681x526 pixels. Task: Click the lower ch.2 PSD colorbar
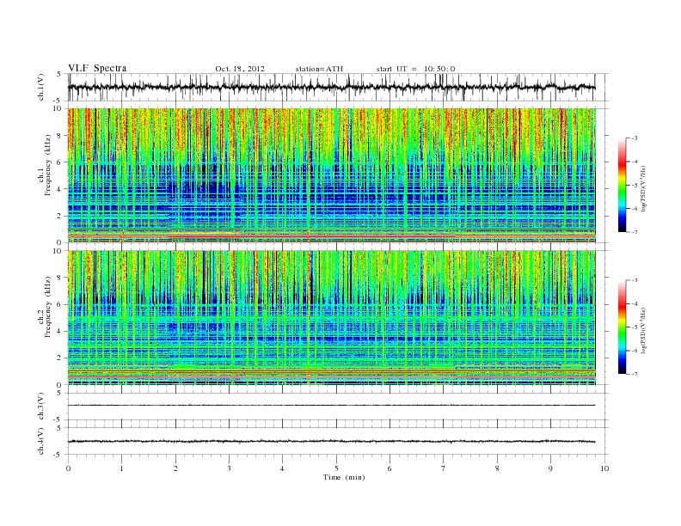coord(622,327)
